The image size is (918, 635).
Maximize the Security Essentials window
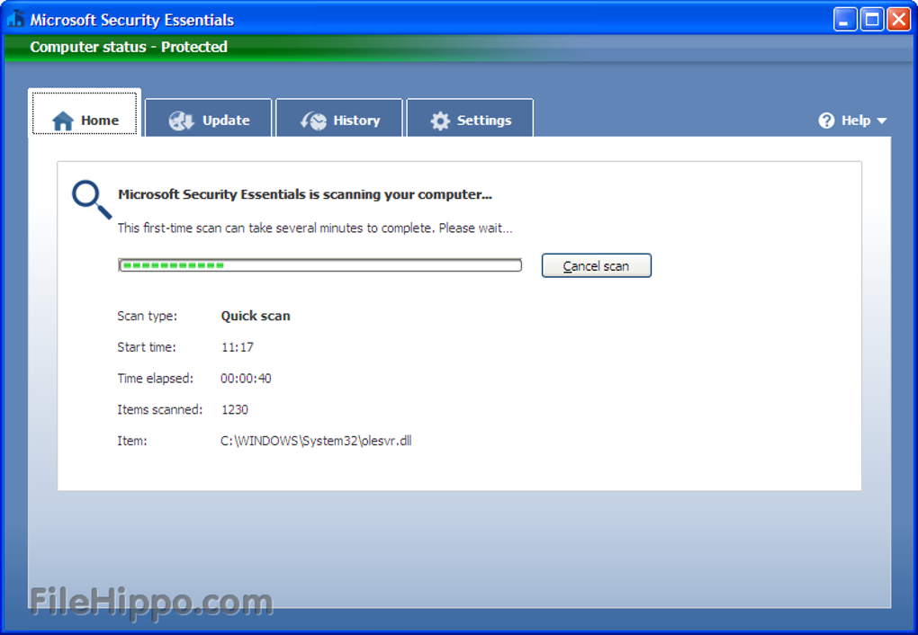[x=872, y=19]
